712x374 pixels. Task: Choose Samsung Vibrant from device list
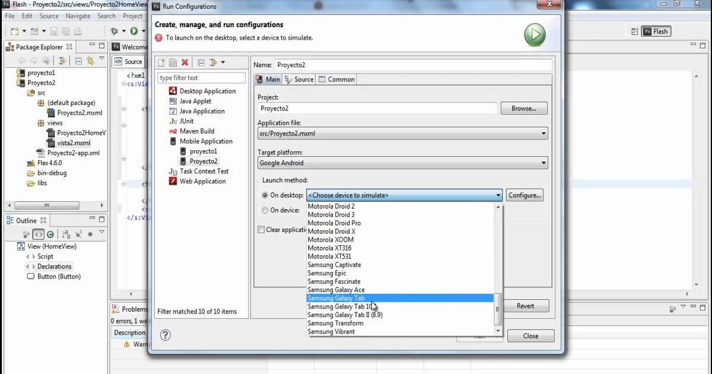400,331
